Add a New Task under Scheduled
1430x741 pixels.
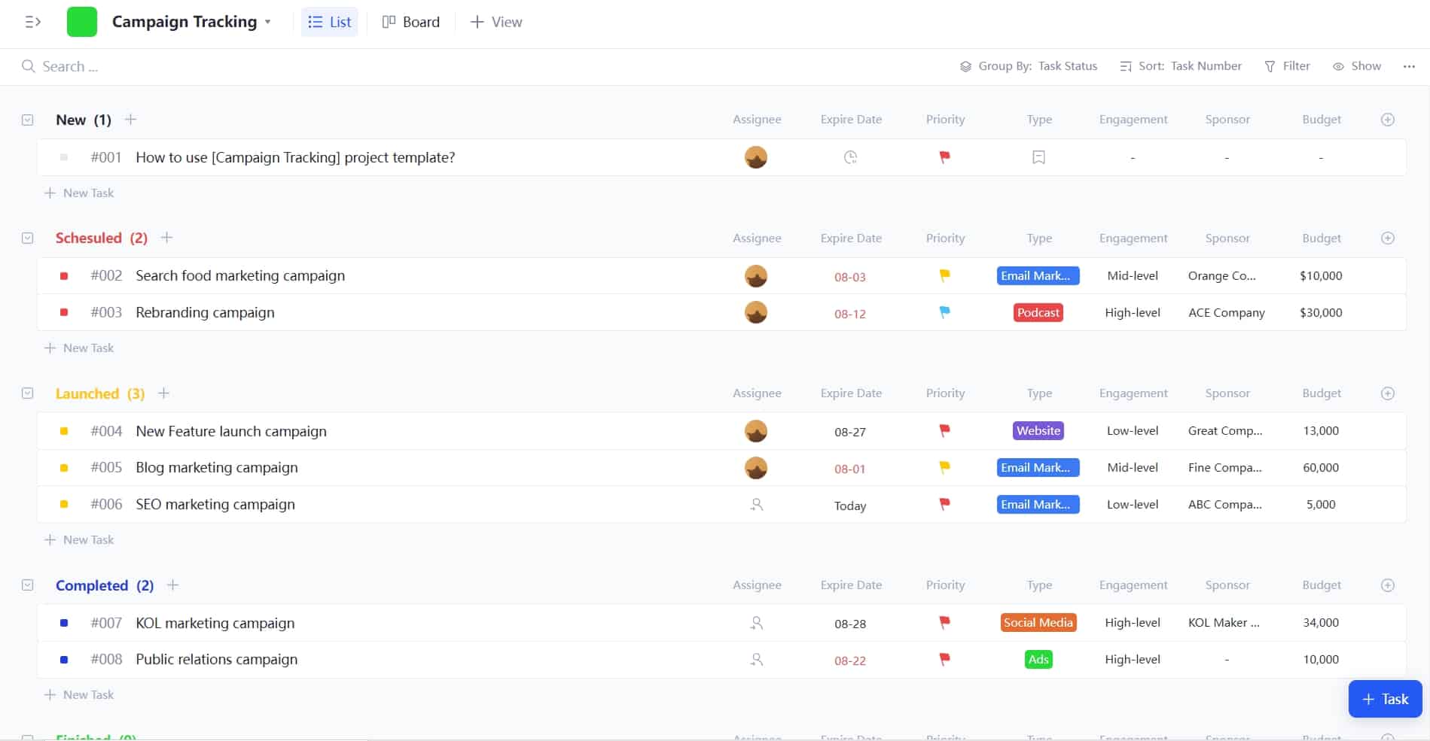point(80,348)
